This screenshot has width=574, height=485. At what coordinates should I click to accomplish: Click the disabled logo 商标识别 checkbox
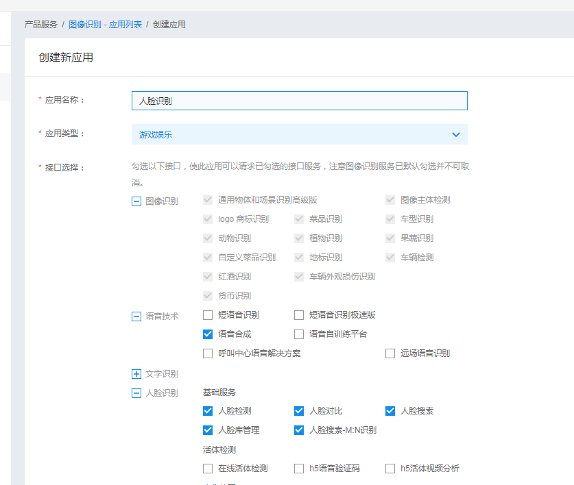point(208,219)
